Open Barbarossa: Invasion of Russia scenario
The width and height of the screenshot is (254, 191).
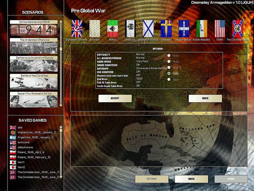(x=34, y=64)
